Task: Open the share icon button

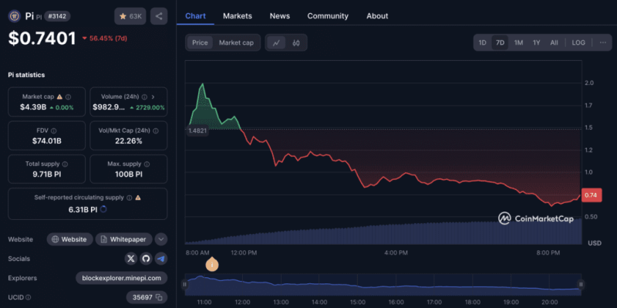Action: [159, 16]
